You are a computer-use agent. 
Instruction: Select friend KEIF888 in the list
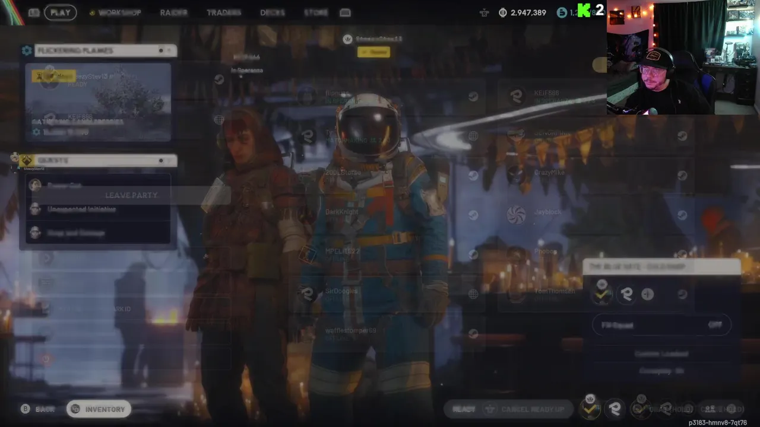click(x=596, y=96)
